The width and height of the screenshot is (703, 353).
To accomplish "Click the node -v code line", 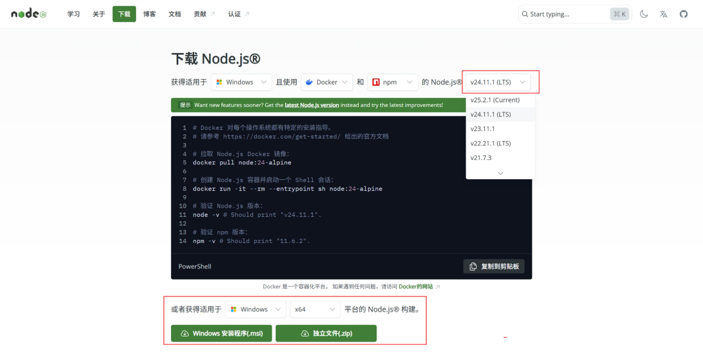I will (x=257, y=215).
